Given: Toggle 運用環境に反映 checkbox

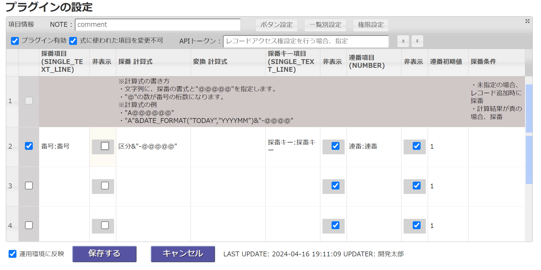Looking at the screenshot, I should (13, 254).
